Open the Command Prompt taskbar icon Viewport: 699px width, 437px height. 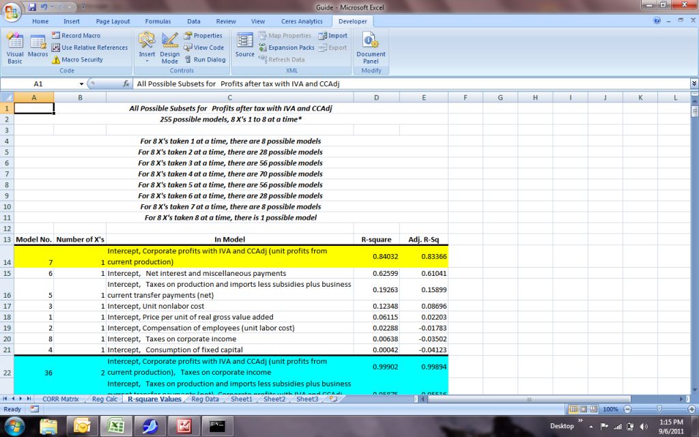[218, 426]
